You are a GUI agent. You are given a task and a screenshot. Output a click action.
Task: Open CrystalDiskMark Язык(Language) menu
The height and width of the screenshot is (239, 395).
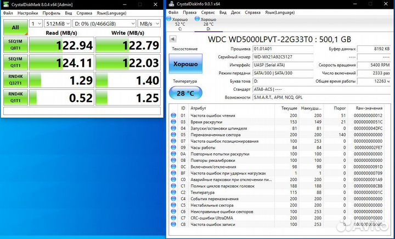tap(111, 13)
